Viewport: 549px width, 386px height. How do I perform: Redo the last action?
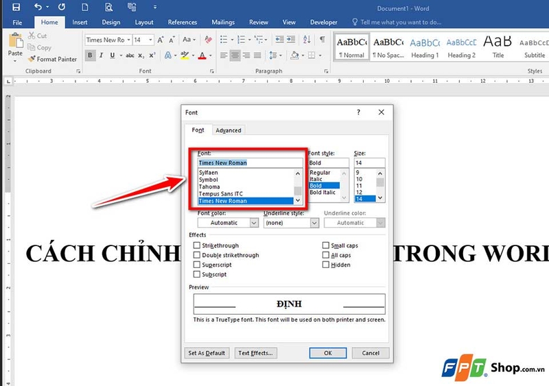62,7
